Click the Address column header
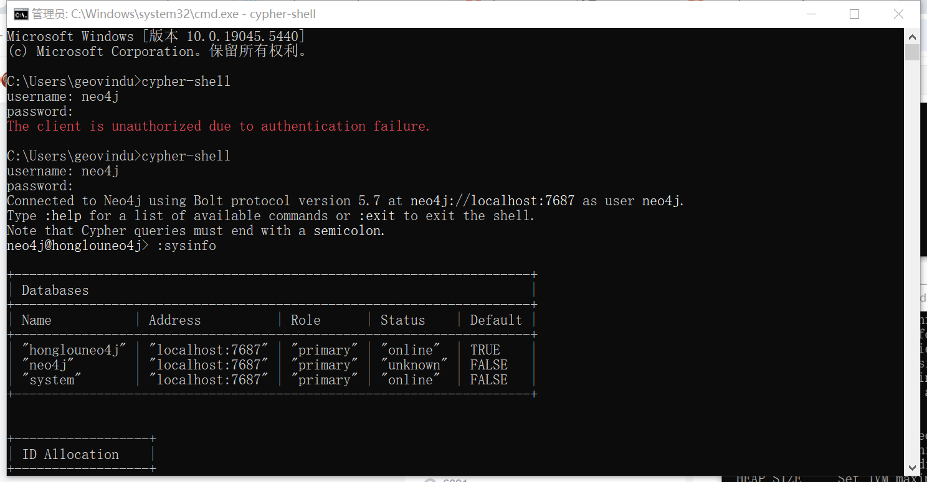The height and width of the screenshot is (482, 927). [174, 320]
